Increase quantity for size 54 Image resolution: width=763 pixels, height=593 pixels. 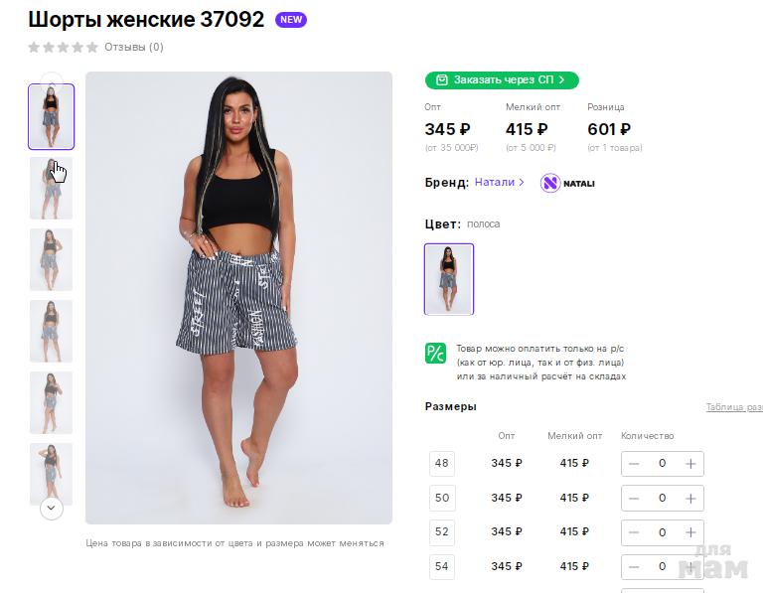click(690, 566)
